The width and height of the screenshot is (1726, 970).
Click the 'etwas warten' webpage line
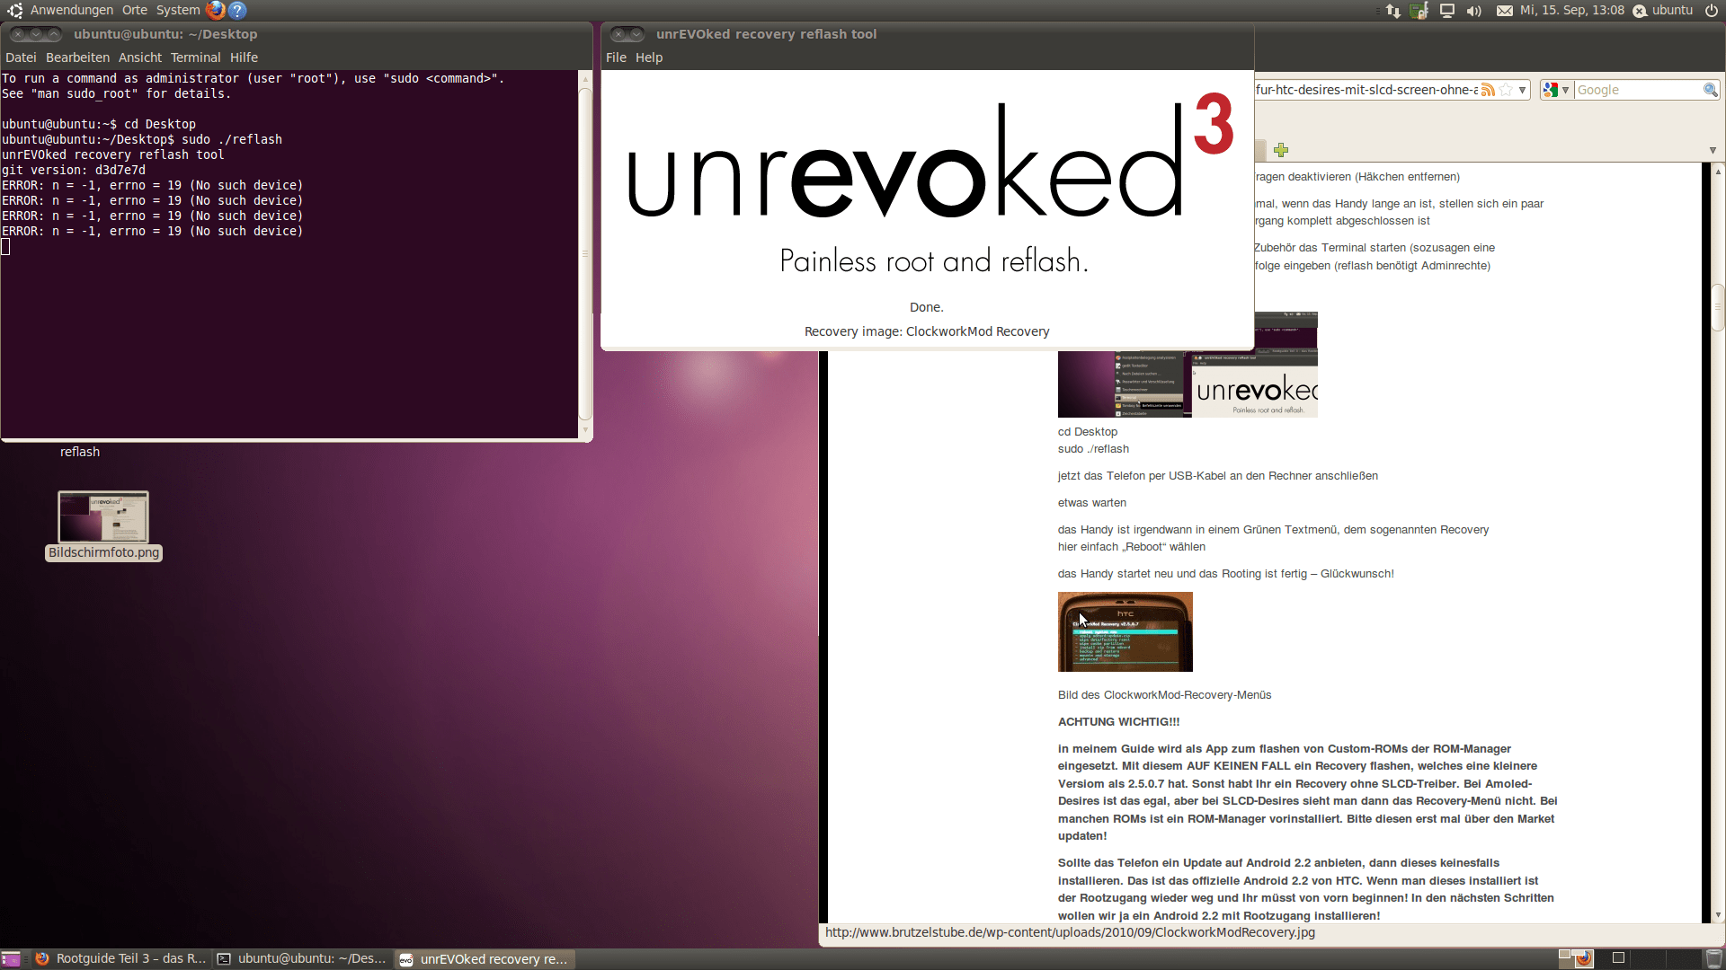tap(1092, 503)
